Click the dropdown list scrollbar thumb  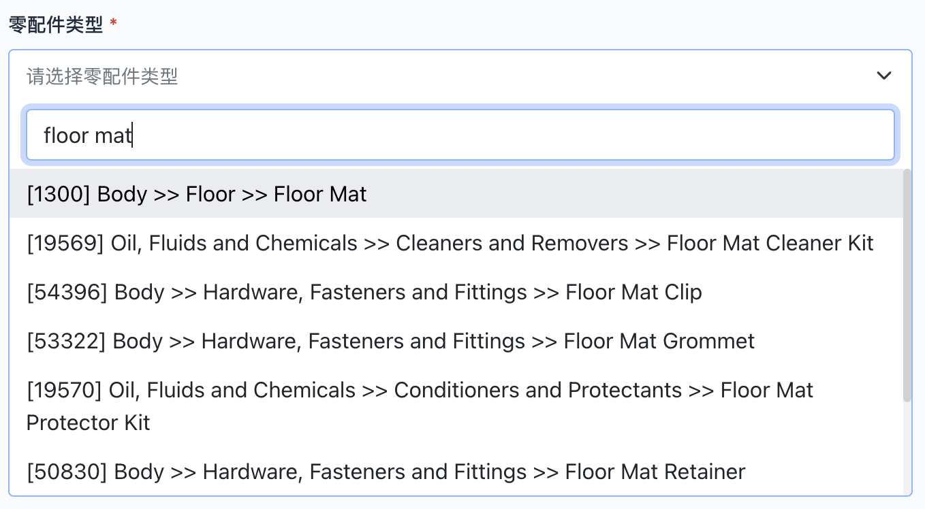[907, 286]
